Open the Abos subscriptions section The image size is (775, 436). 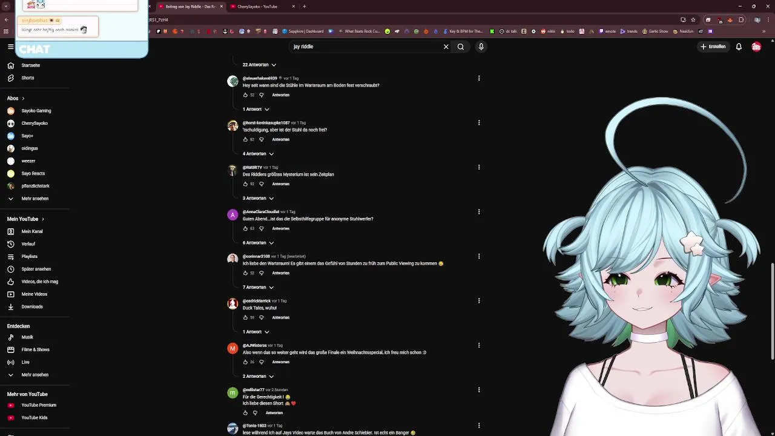pos(16,98)
